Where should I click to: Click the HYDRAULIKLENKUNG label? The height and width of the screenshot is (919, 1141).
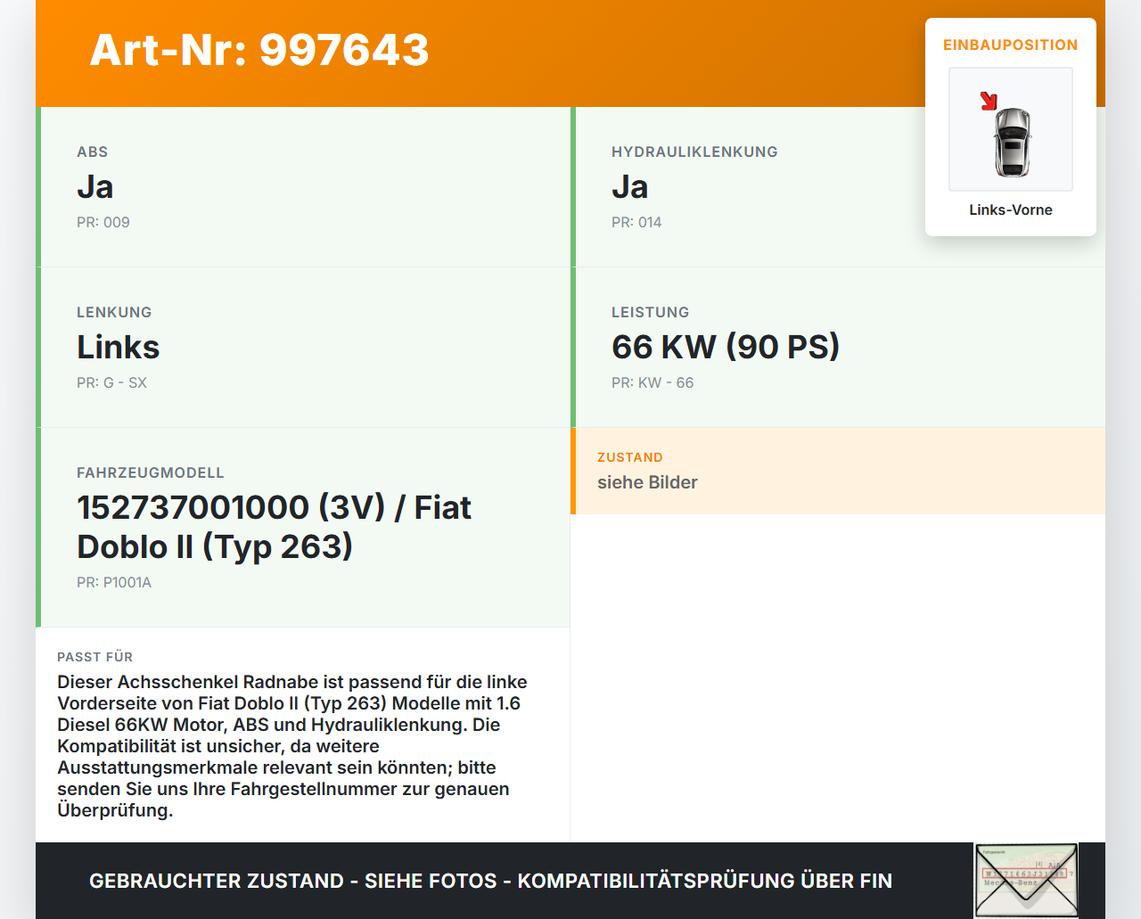pos(694,152)
